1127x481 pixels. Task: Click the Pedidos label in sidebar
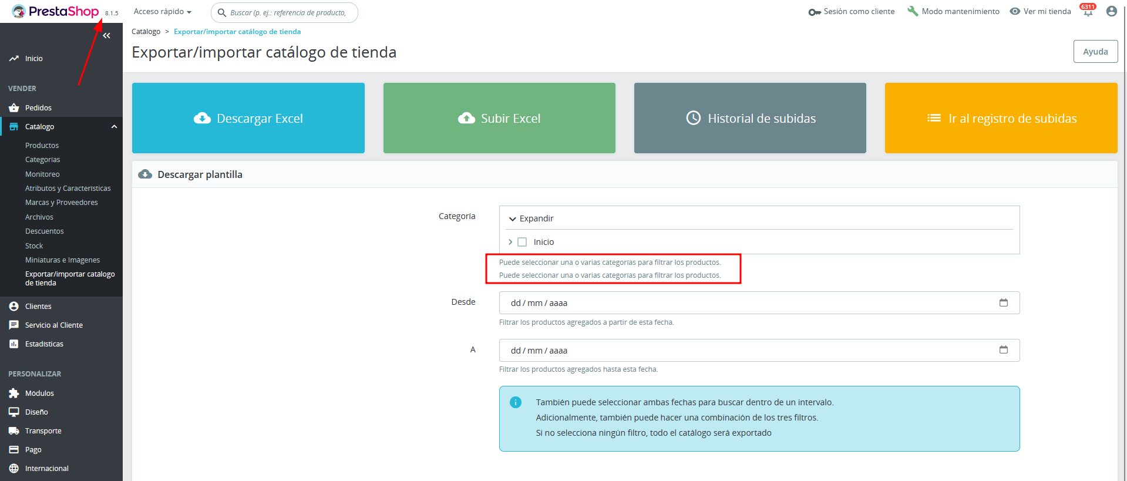click(x=38, y=108)
